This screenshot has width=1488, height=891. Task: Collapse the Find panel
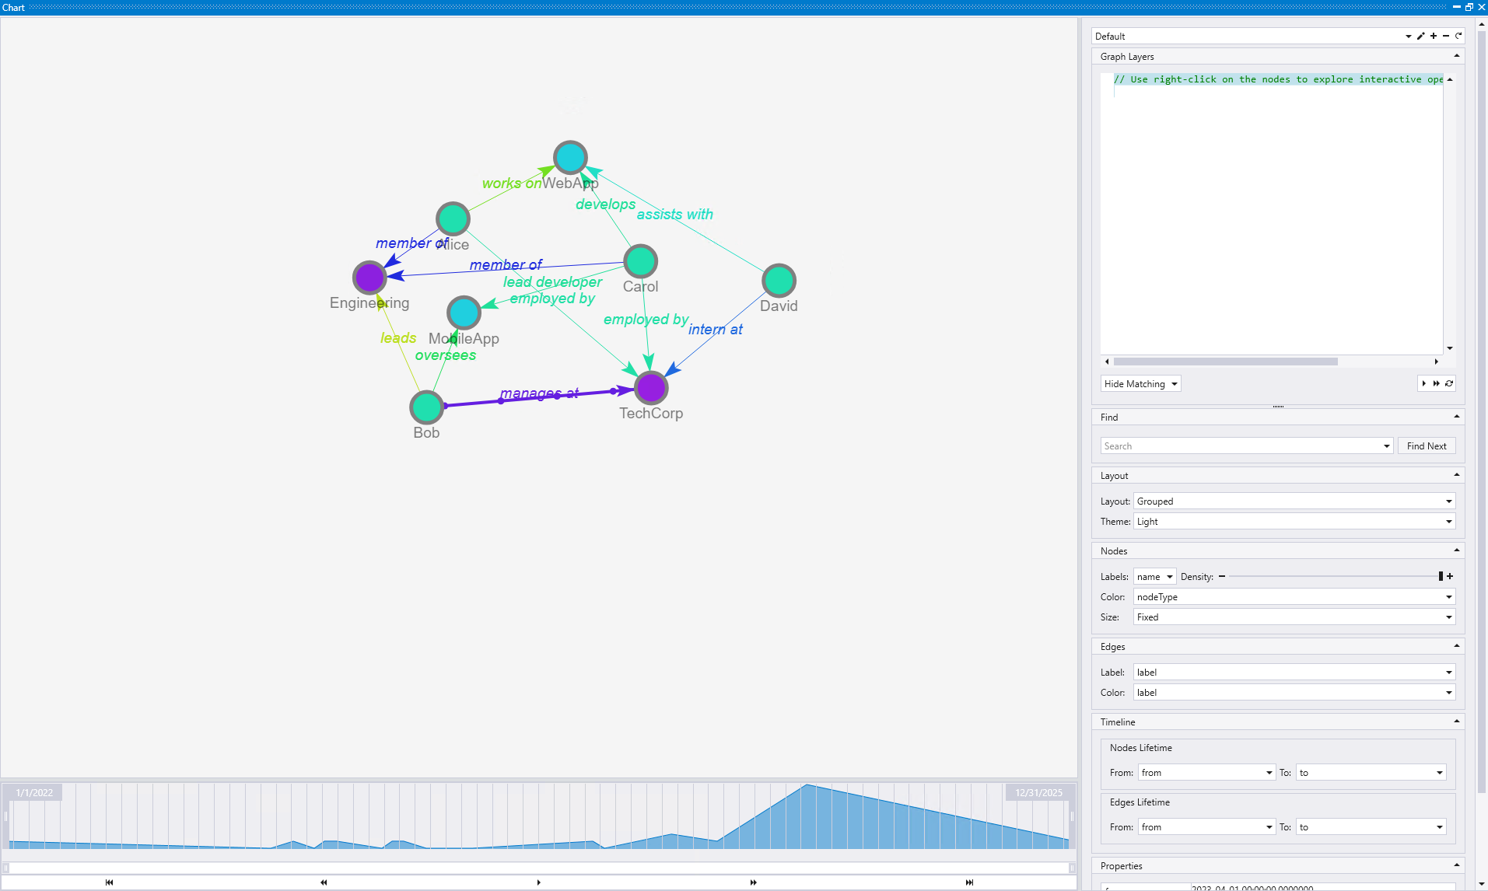pos(1455,417)
